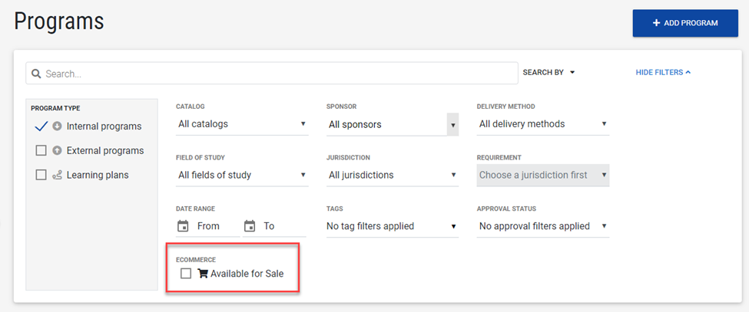Image resolution: width=749 pixels, height=312 pixels.
Task: Click the Add Program button
Action: tap(684, 23)
